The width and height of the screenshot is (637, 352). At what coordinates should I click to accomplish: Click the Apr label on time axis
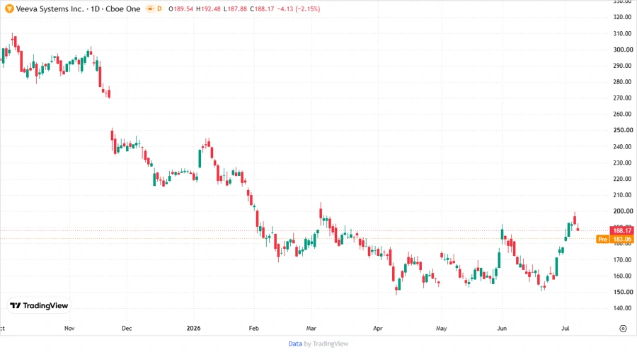point(378,328)
